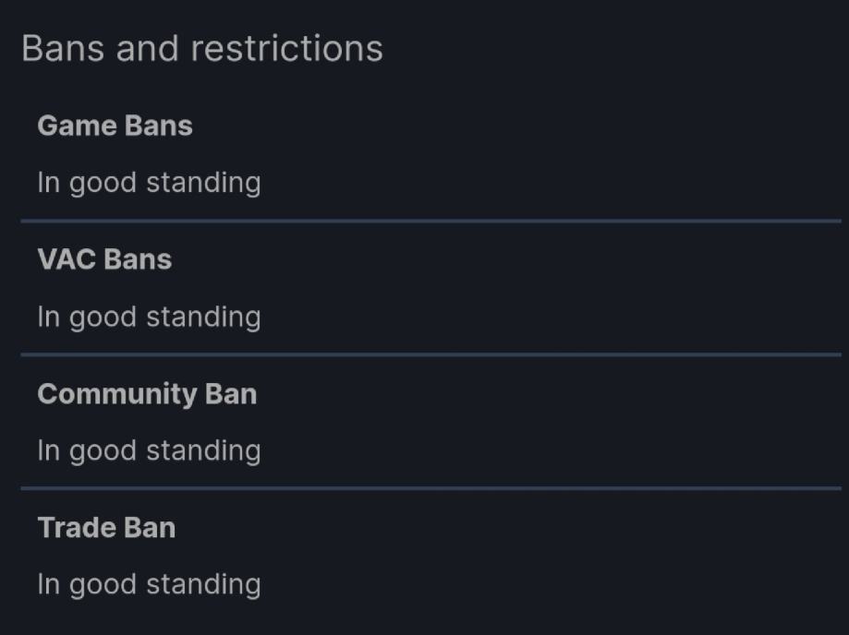Screen dimensions: 849x635
Task: Select the 'Game Bans' section title
Action: click(x=115, y=126)
